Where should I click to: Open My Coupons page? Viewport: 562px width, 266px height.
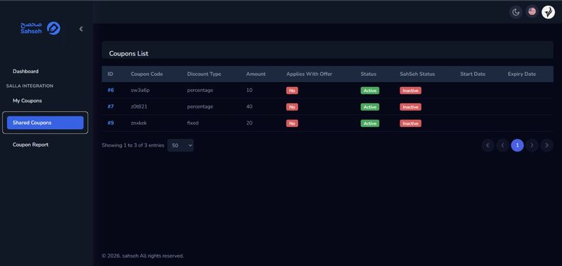(x=27, y=100)
